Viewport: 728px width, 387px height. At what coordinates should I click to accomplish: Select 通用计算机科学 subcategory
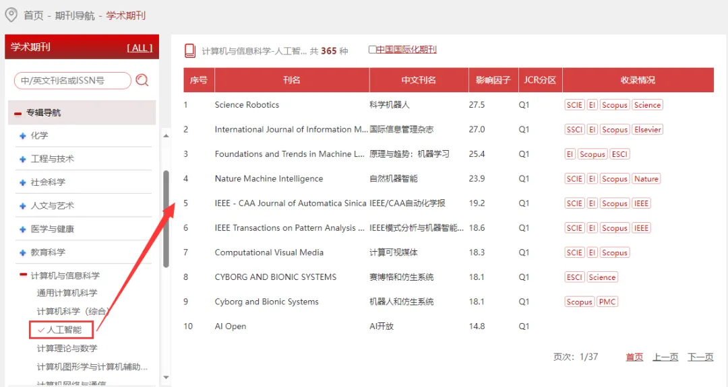[67, 293]
